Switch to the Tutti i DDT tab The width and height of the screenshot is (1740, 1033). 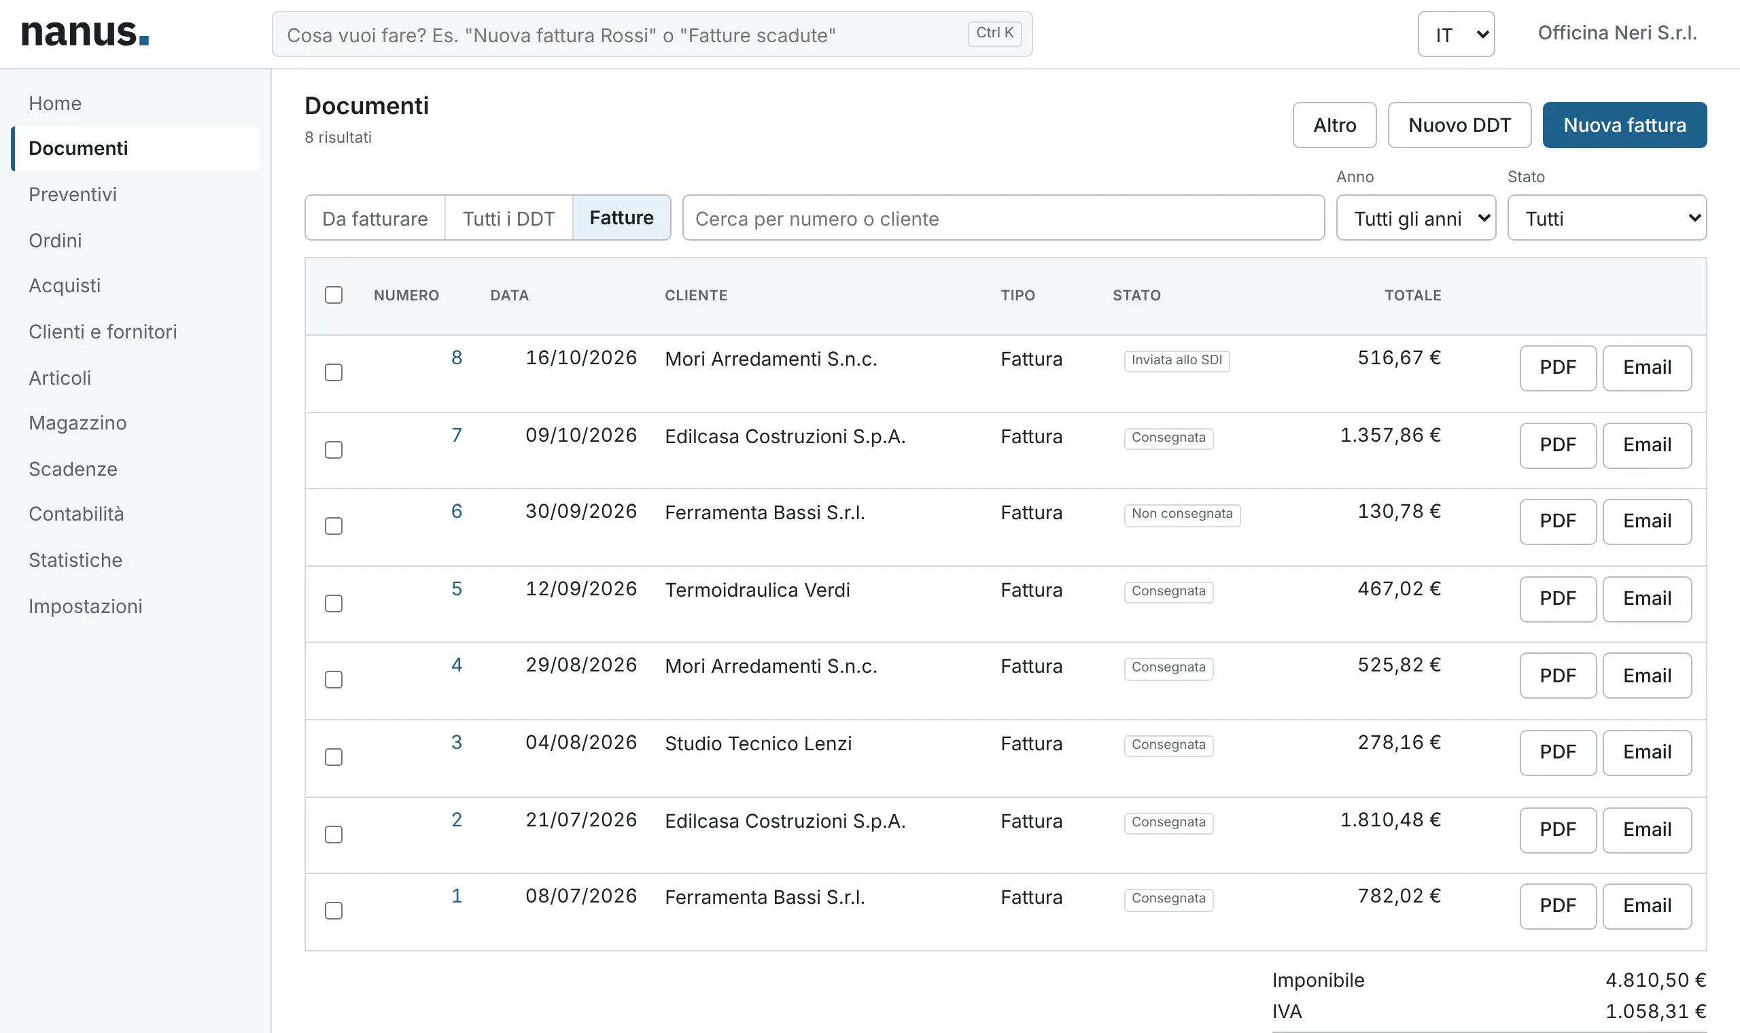(509, 218)
